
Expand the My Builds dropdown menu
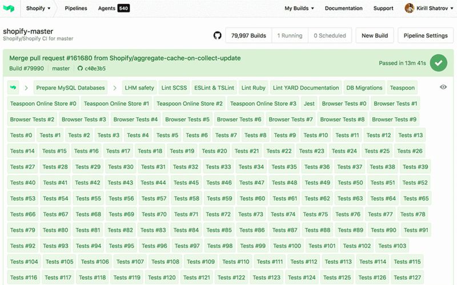[x=299, y=8]
